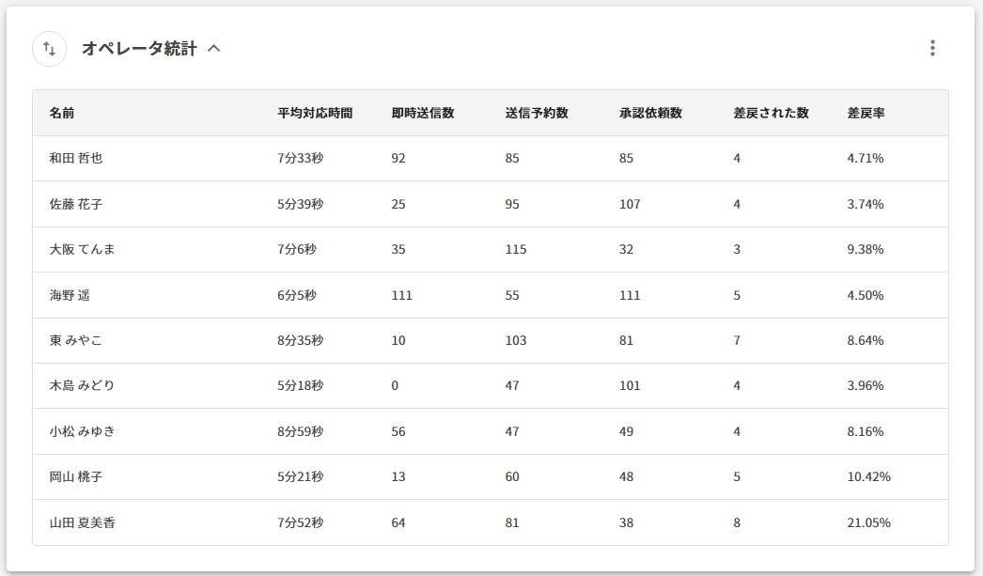The image size is (983, 576).
Task: Click the 差戻された数 column header
Action: pos(771,113)
